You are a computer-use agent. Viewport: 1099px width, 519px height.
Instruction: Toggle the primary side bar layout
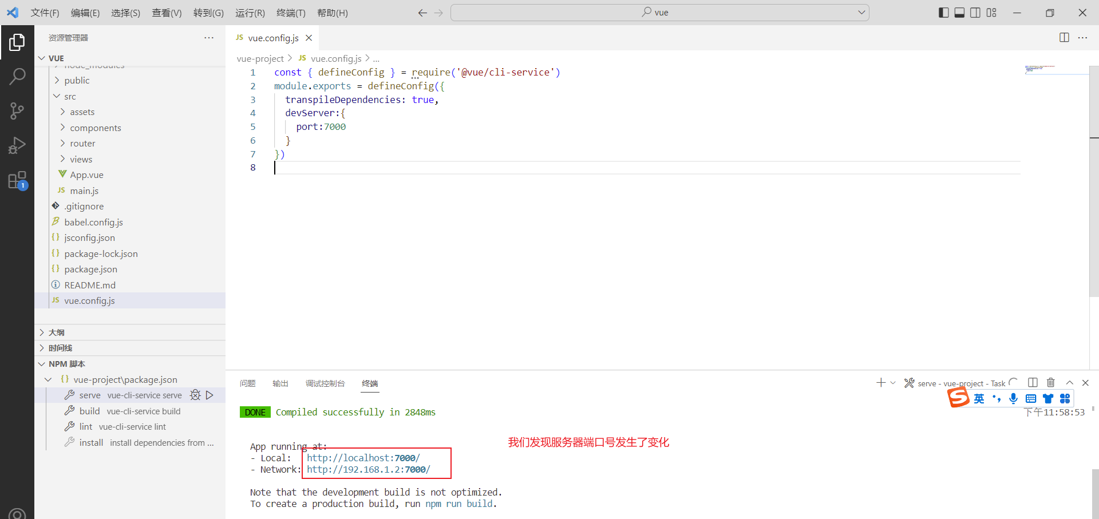click(x=944, y=13)
